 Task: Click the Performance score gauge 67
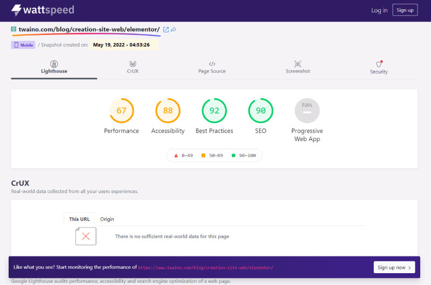tap(122, 111)
